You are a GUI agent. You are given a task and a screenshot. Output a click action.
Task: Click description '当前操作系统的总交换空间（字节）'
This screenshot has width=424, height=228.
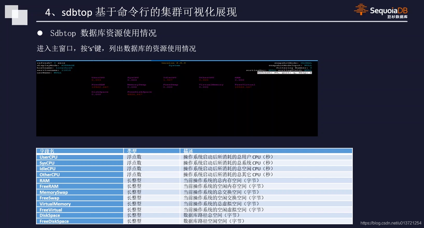pos(221,192)
